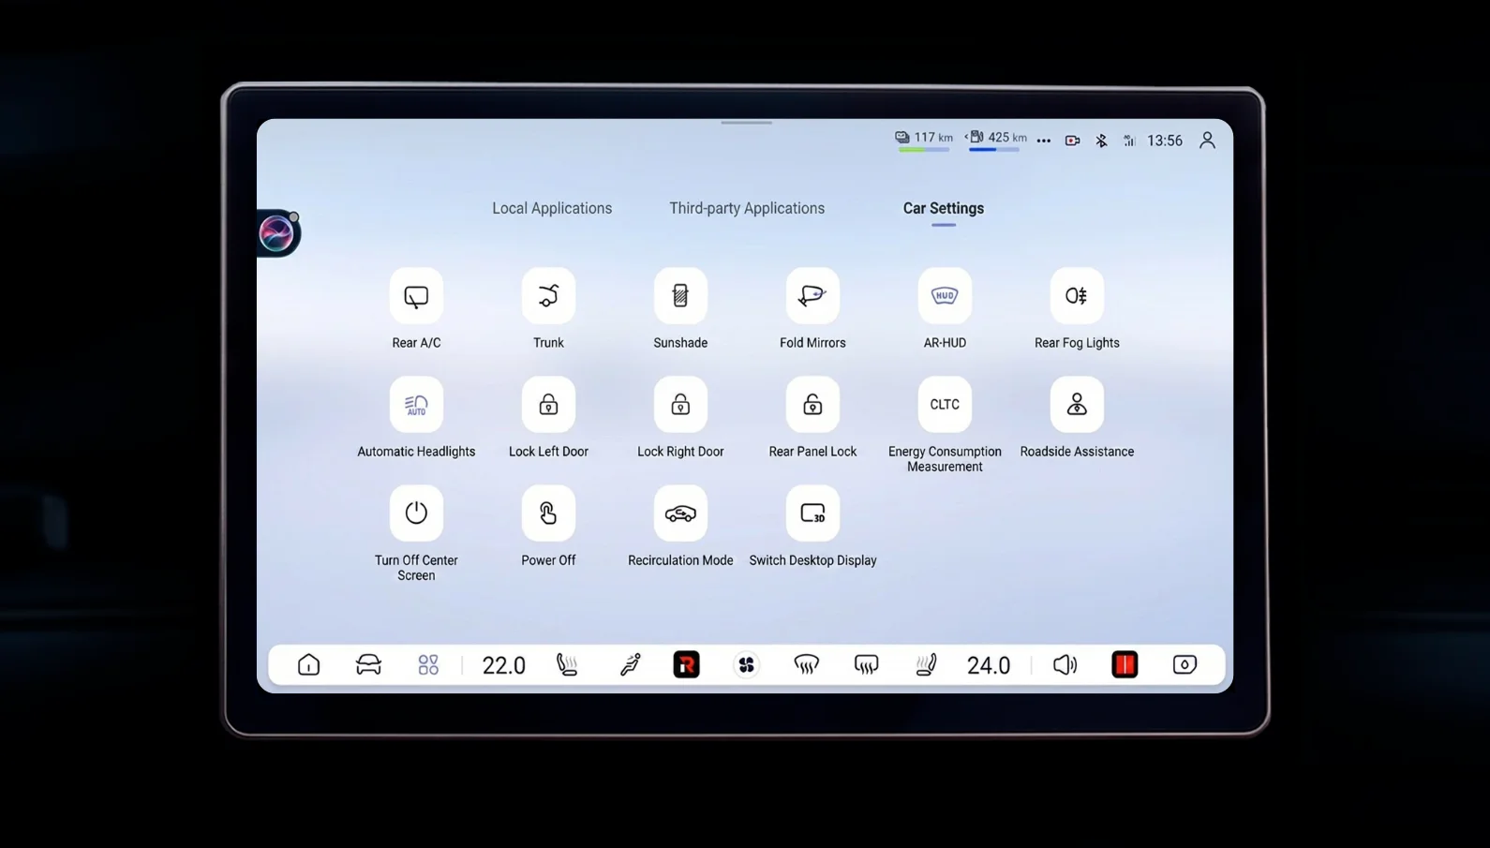
Task: Tap the Trunk icon
Action: (548, 296)
